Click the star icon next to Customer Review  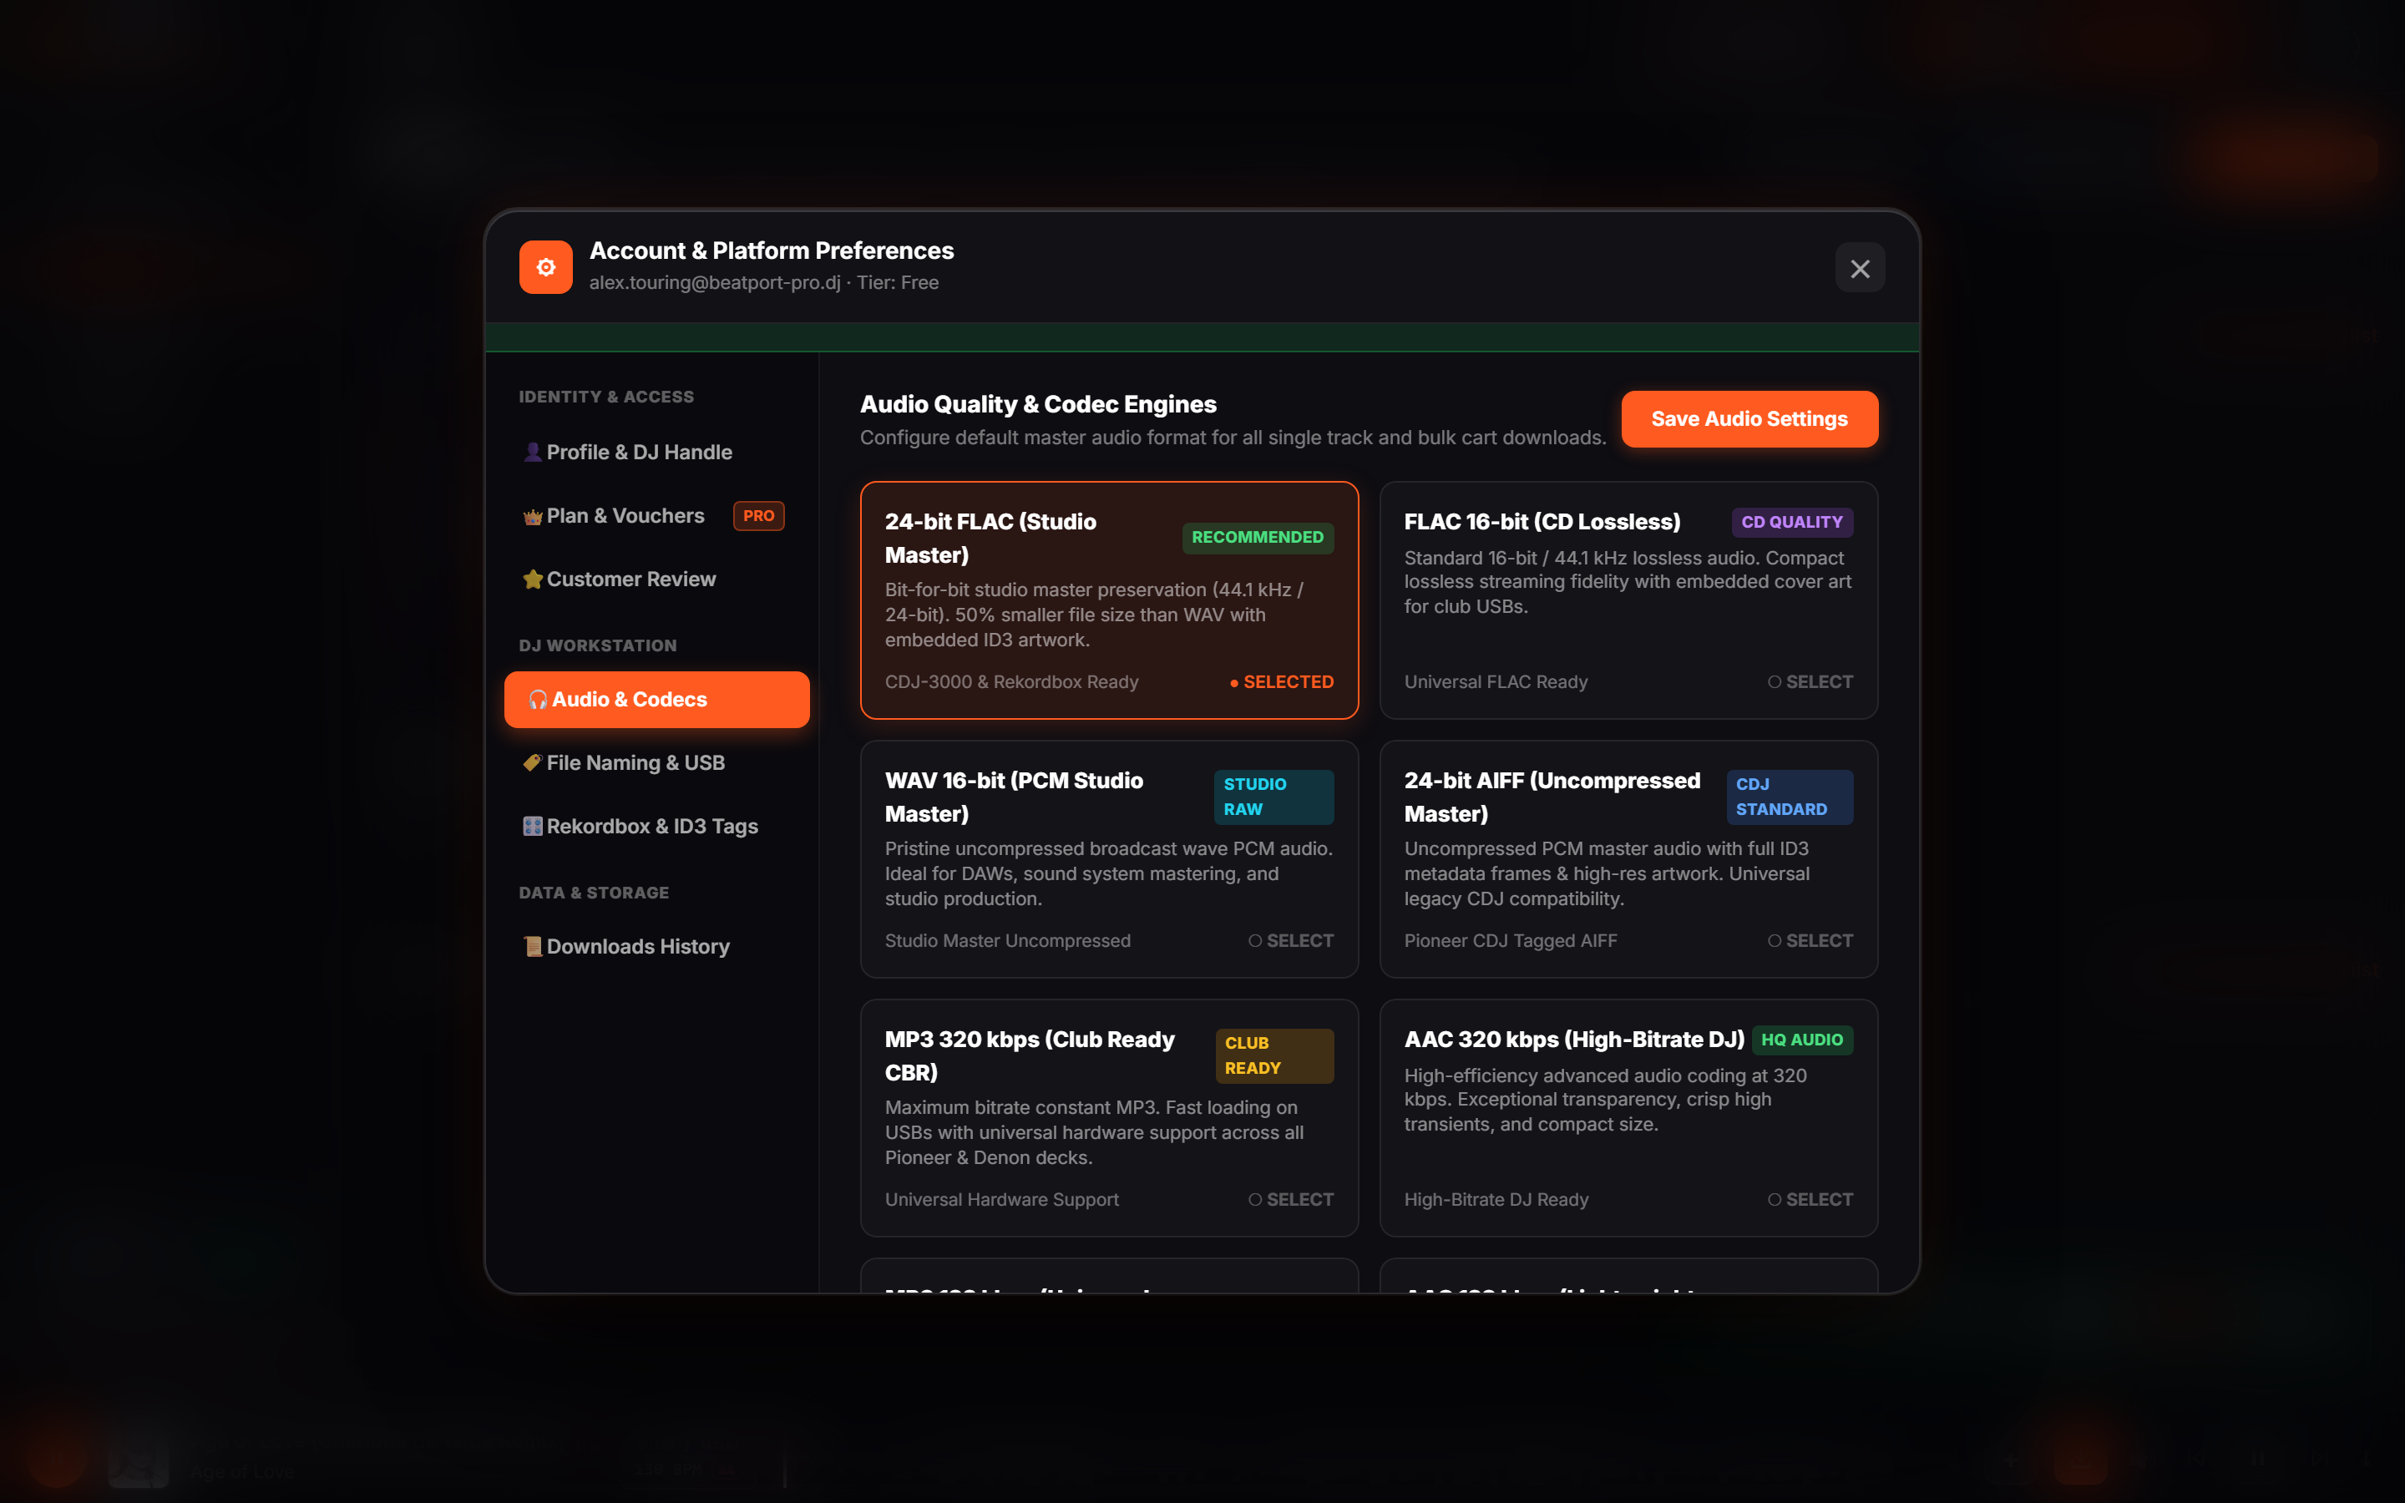pyautogui.click(x=533, y=579)
